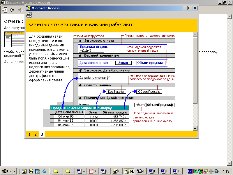The height and width of the screenshot is (175, 233).
Task: Click the down arrow of Help window scrollbar
Action: click(229, 163)
